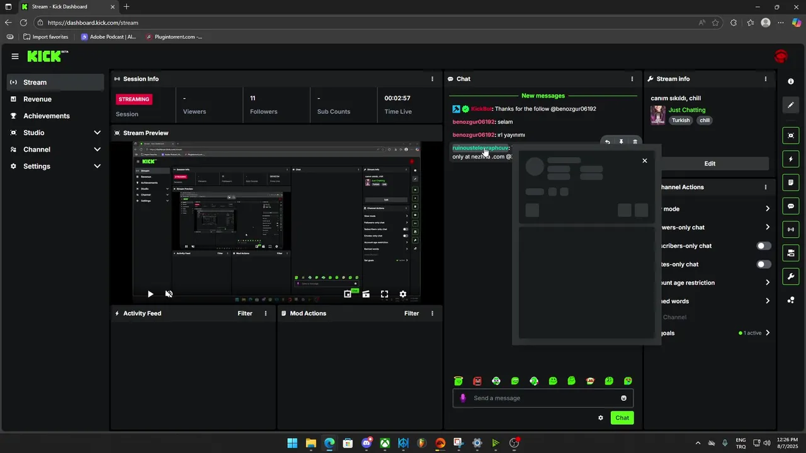This screenshot has width=806, height=453.
Task: Delete the hovered chat message with trash icon
Action: pos(635,142)
